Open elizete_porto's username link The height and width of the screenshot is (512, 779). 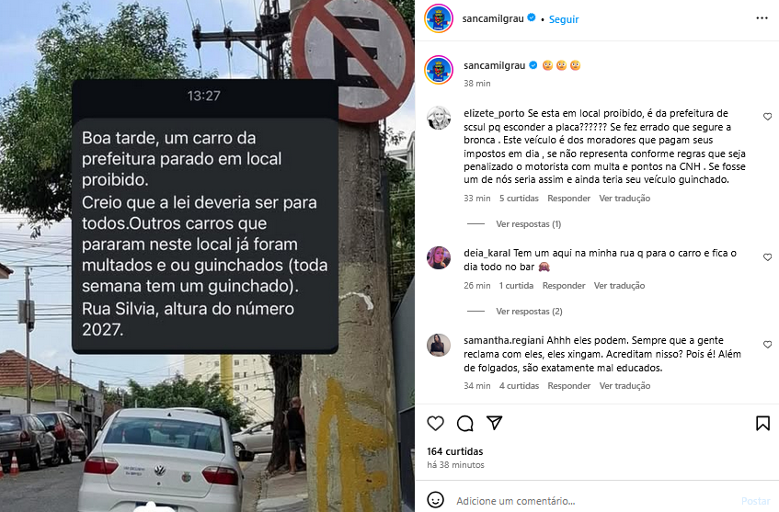[494, 113]
